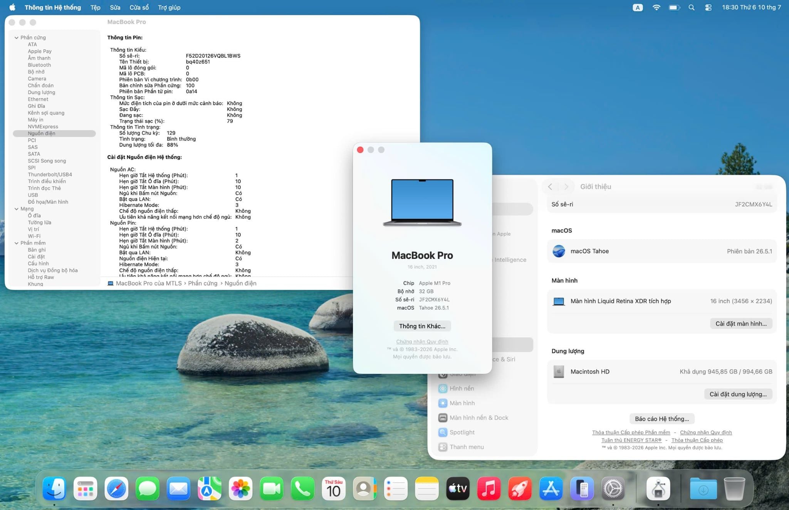Open Music app in the Dock
789x510 pixels.
(489, 488)
